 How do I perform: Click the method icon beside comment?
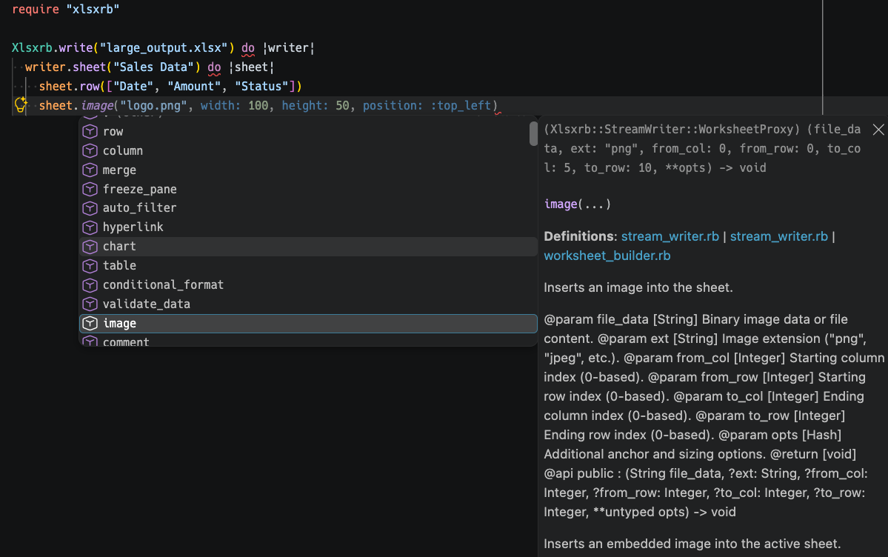click(90, 341)
